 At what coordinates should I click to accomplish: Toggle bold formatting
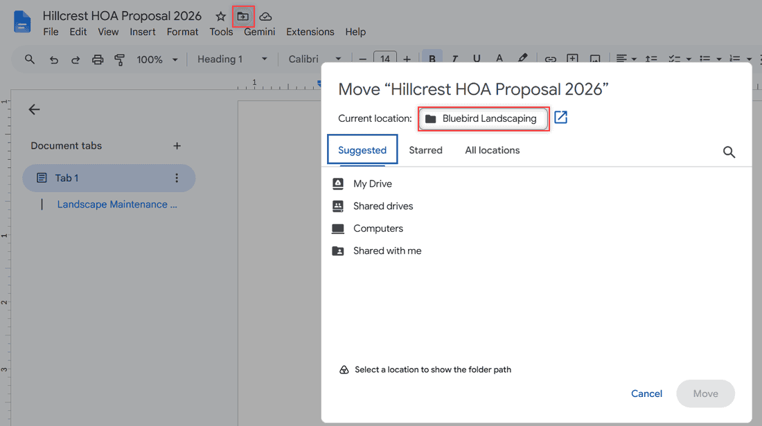click(x=432, y=58)
